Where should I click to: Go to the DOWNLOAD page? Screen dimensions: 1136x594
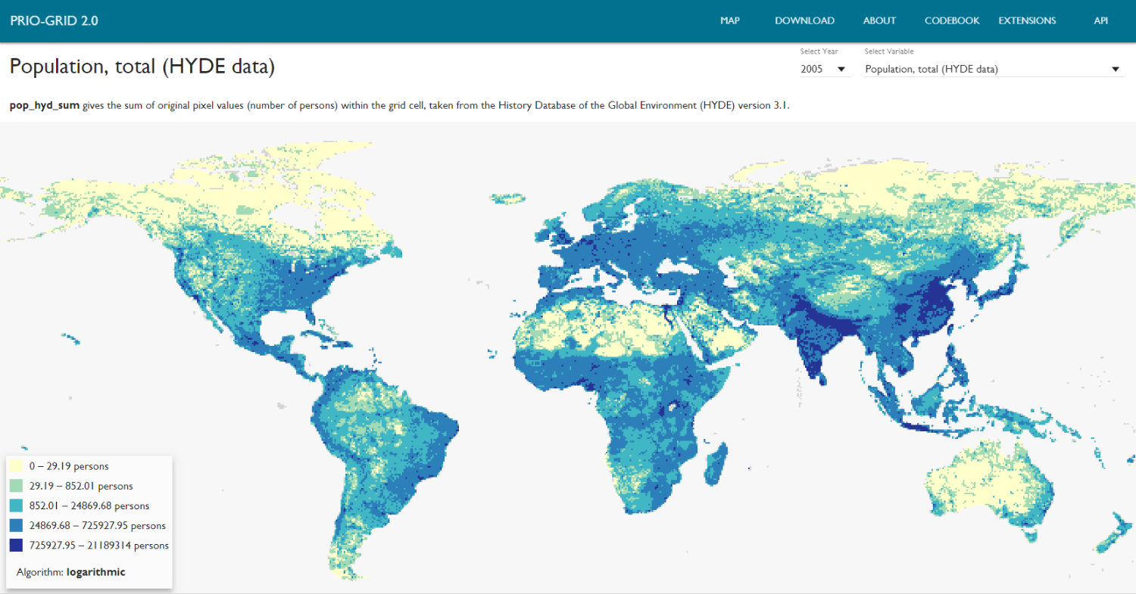(804, 20)
